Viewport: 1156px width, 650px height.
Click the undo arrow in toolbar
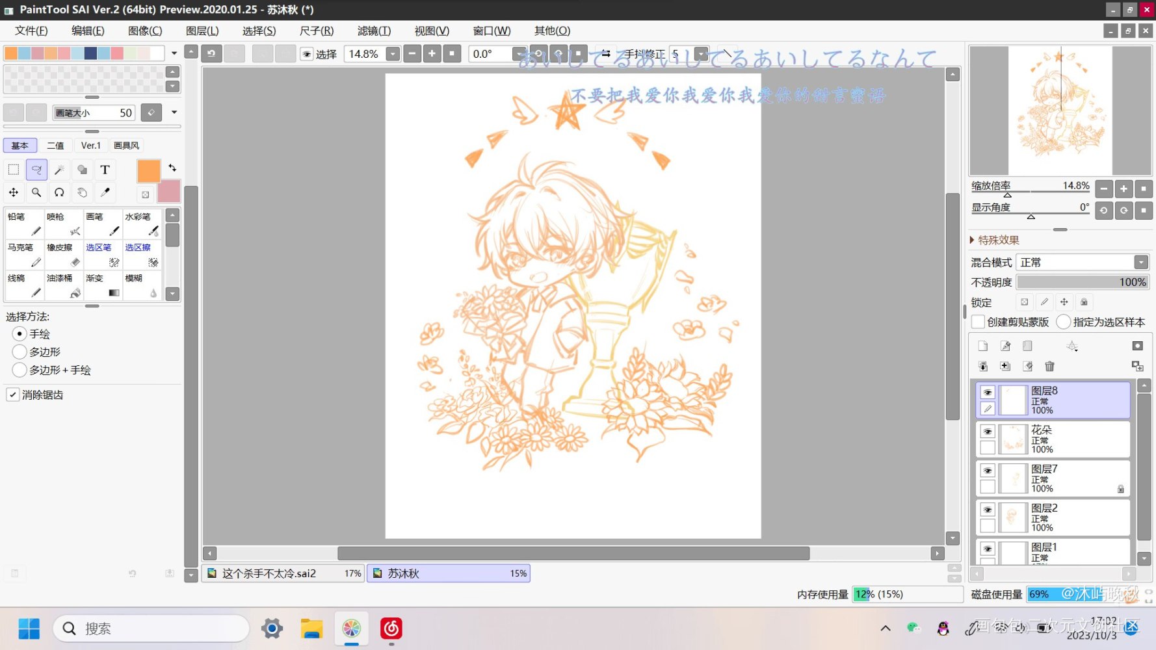[x=211, y=54]
